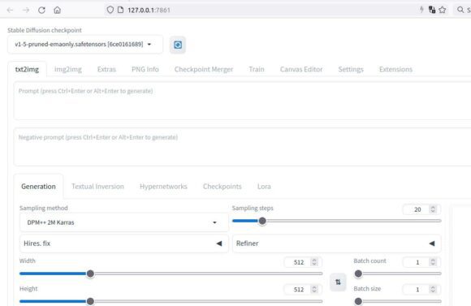Click the browser forward arrow
This screenshot has width=471, height=306.
[26, 11]
